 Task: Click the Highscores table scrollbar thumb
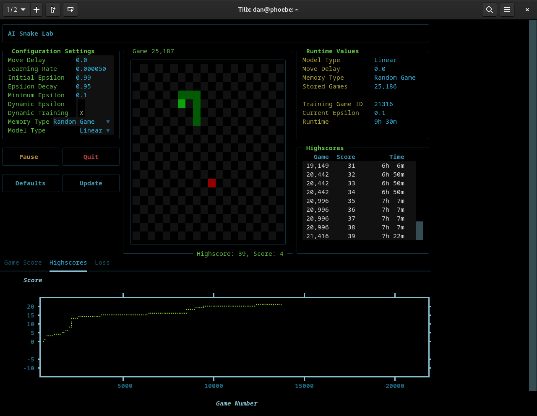coord(419,231)
